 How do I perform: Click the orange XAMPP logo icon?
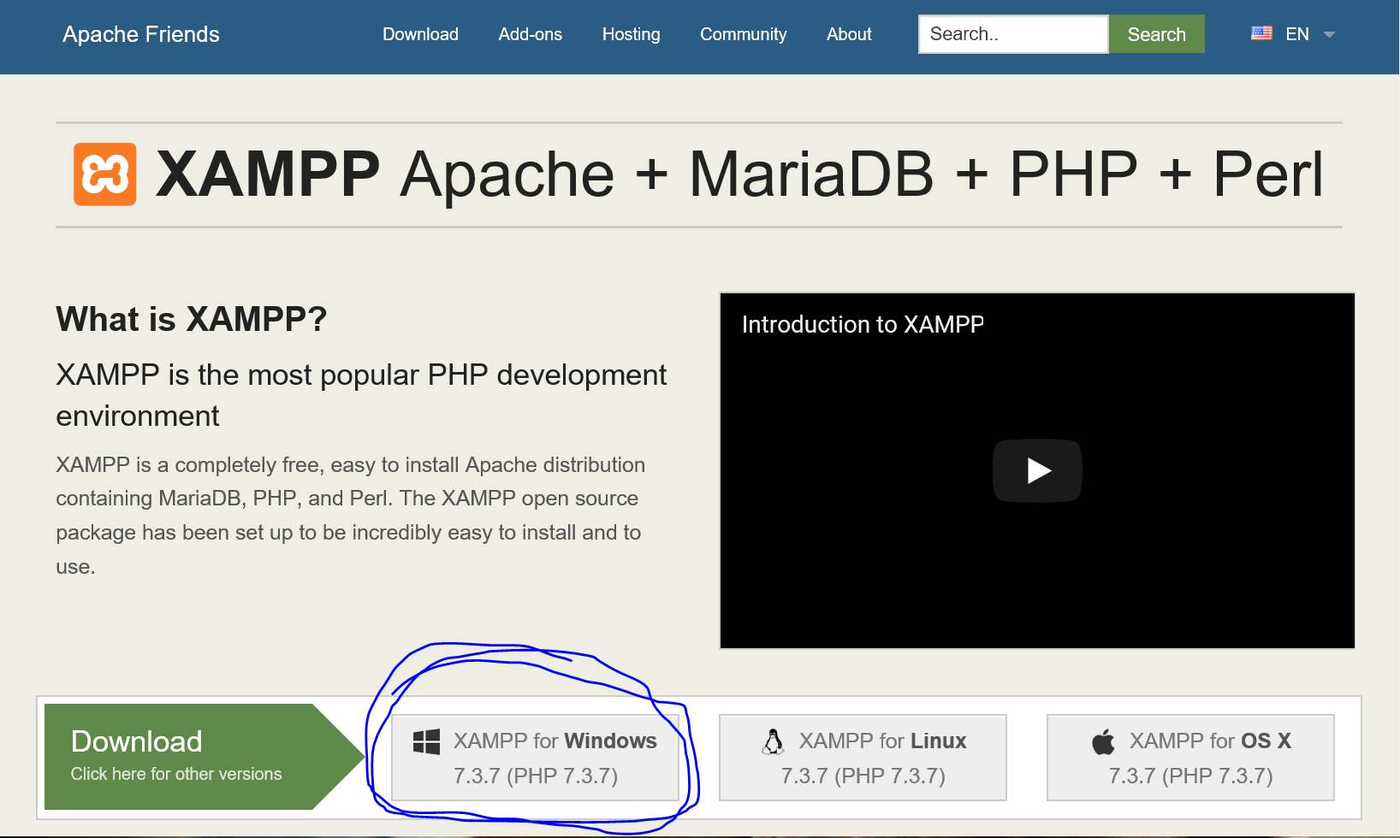(104, 174)
